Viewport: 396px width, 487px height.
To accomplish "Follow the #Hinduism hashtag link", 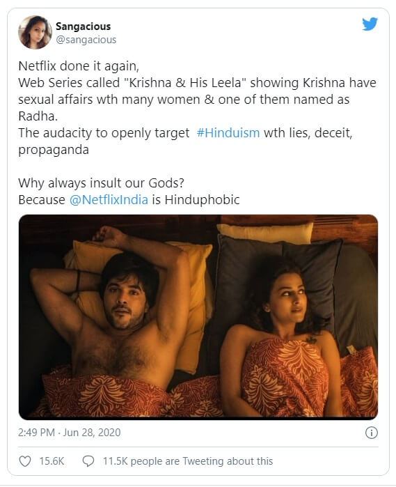I will pyautogui.click(x=228, y=133).
